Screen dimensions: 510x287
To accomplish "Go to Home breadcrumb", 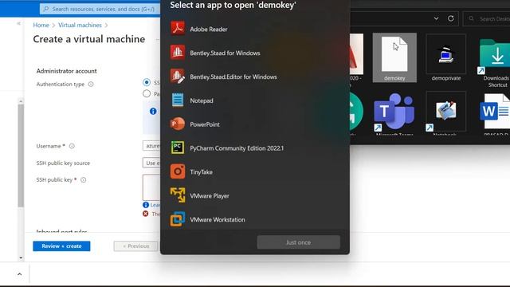I will (x=41, y=25).
